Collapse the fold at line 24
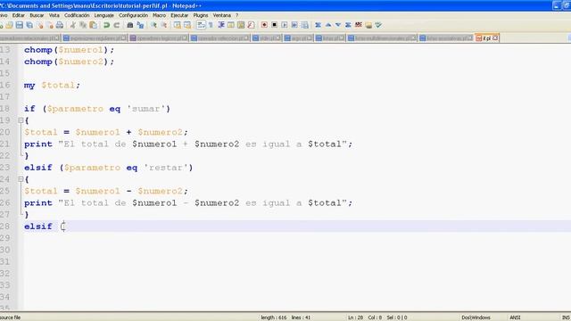The height and width of the screenshot is (321, 571). [x=21, y=179]
